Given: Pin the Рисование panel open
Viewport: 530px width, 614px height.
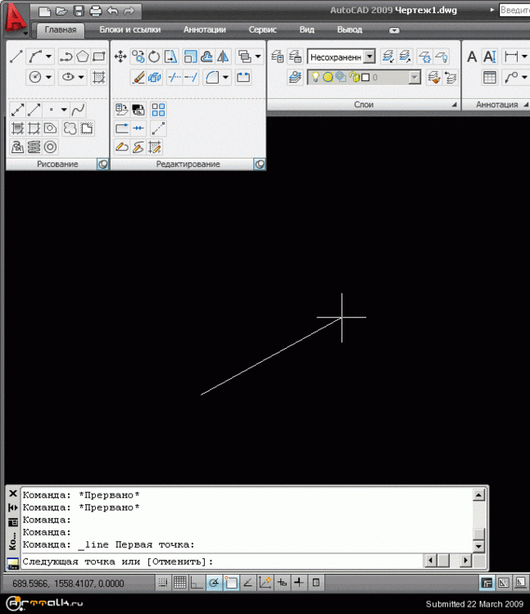Looking at the screenshot, I should pyautogui.click(x=102, y=164).
